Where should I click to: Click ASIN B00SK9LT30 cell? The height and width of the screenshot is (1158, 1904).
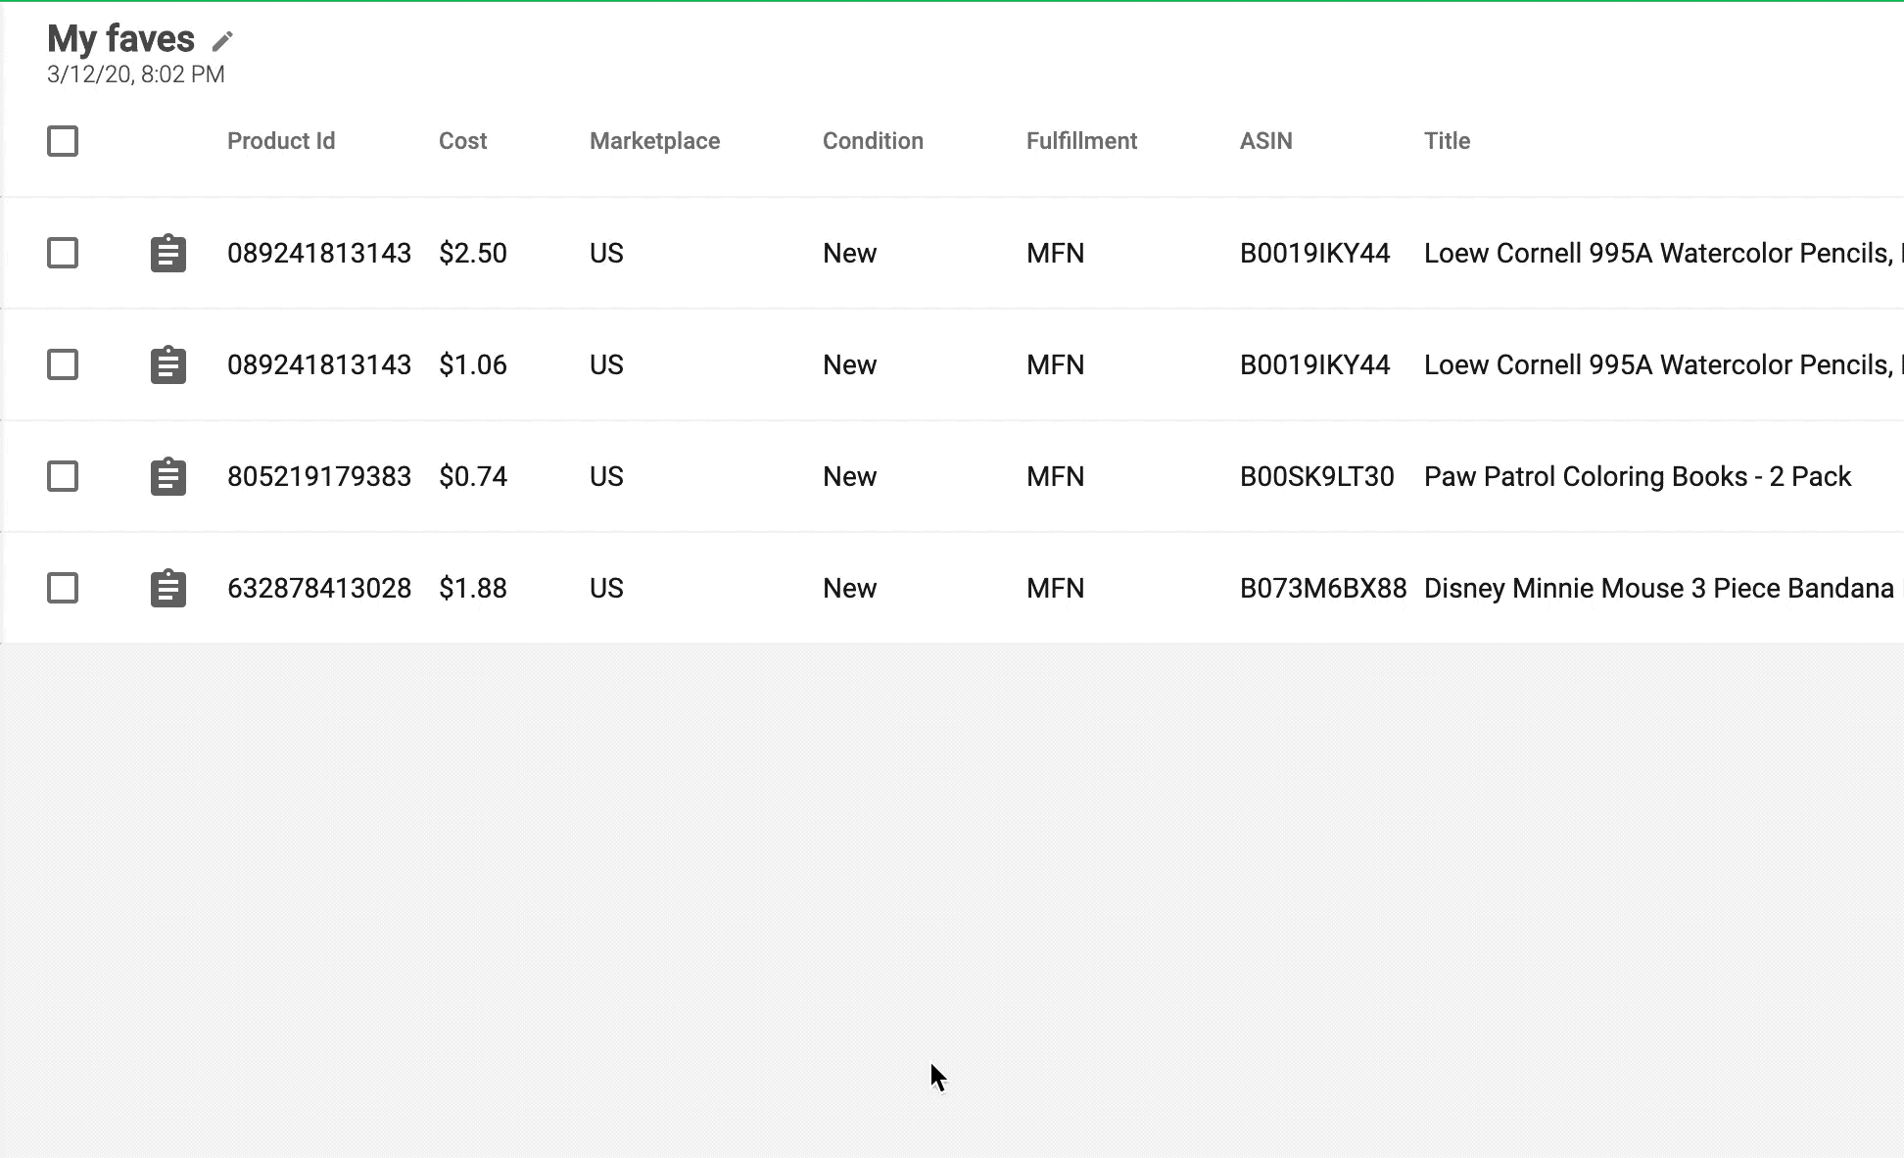pyautogui.click(x=1316, y=477)
